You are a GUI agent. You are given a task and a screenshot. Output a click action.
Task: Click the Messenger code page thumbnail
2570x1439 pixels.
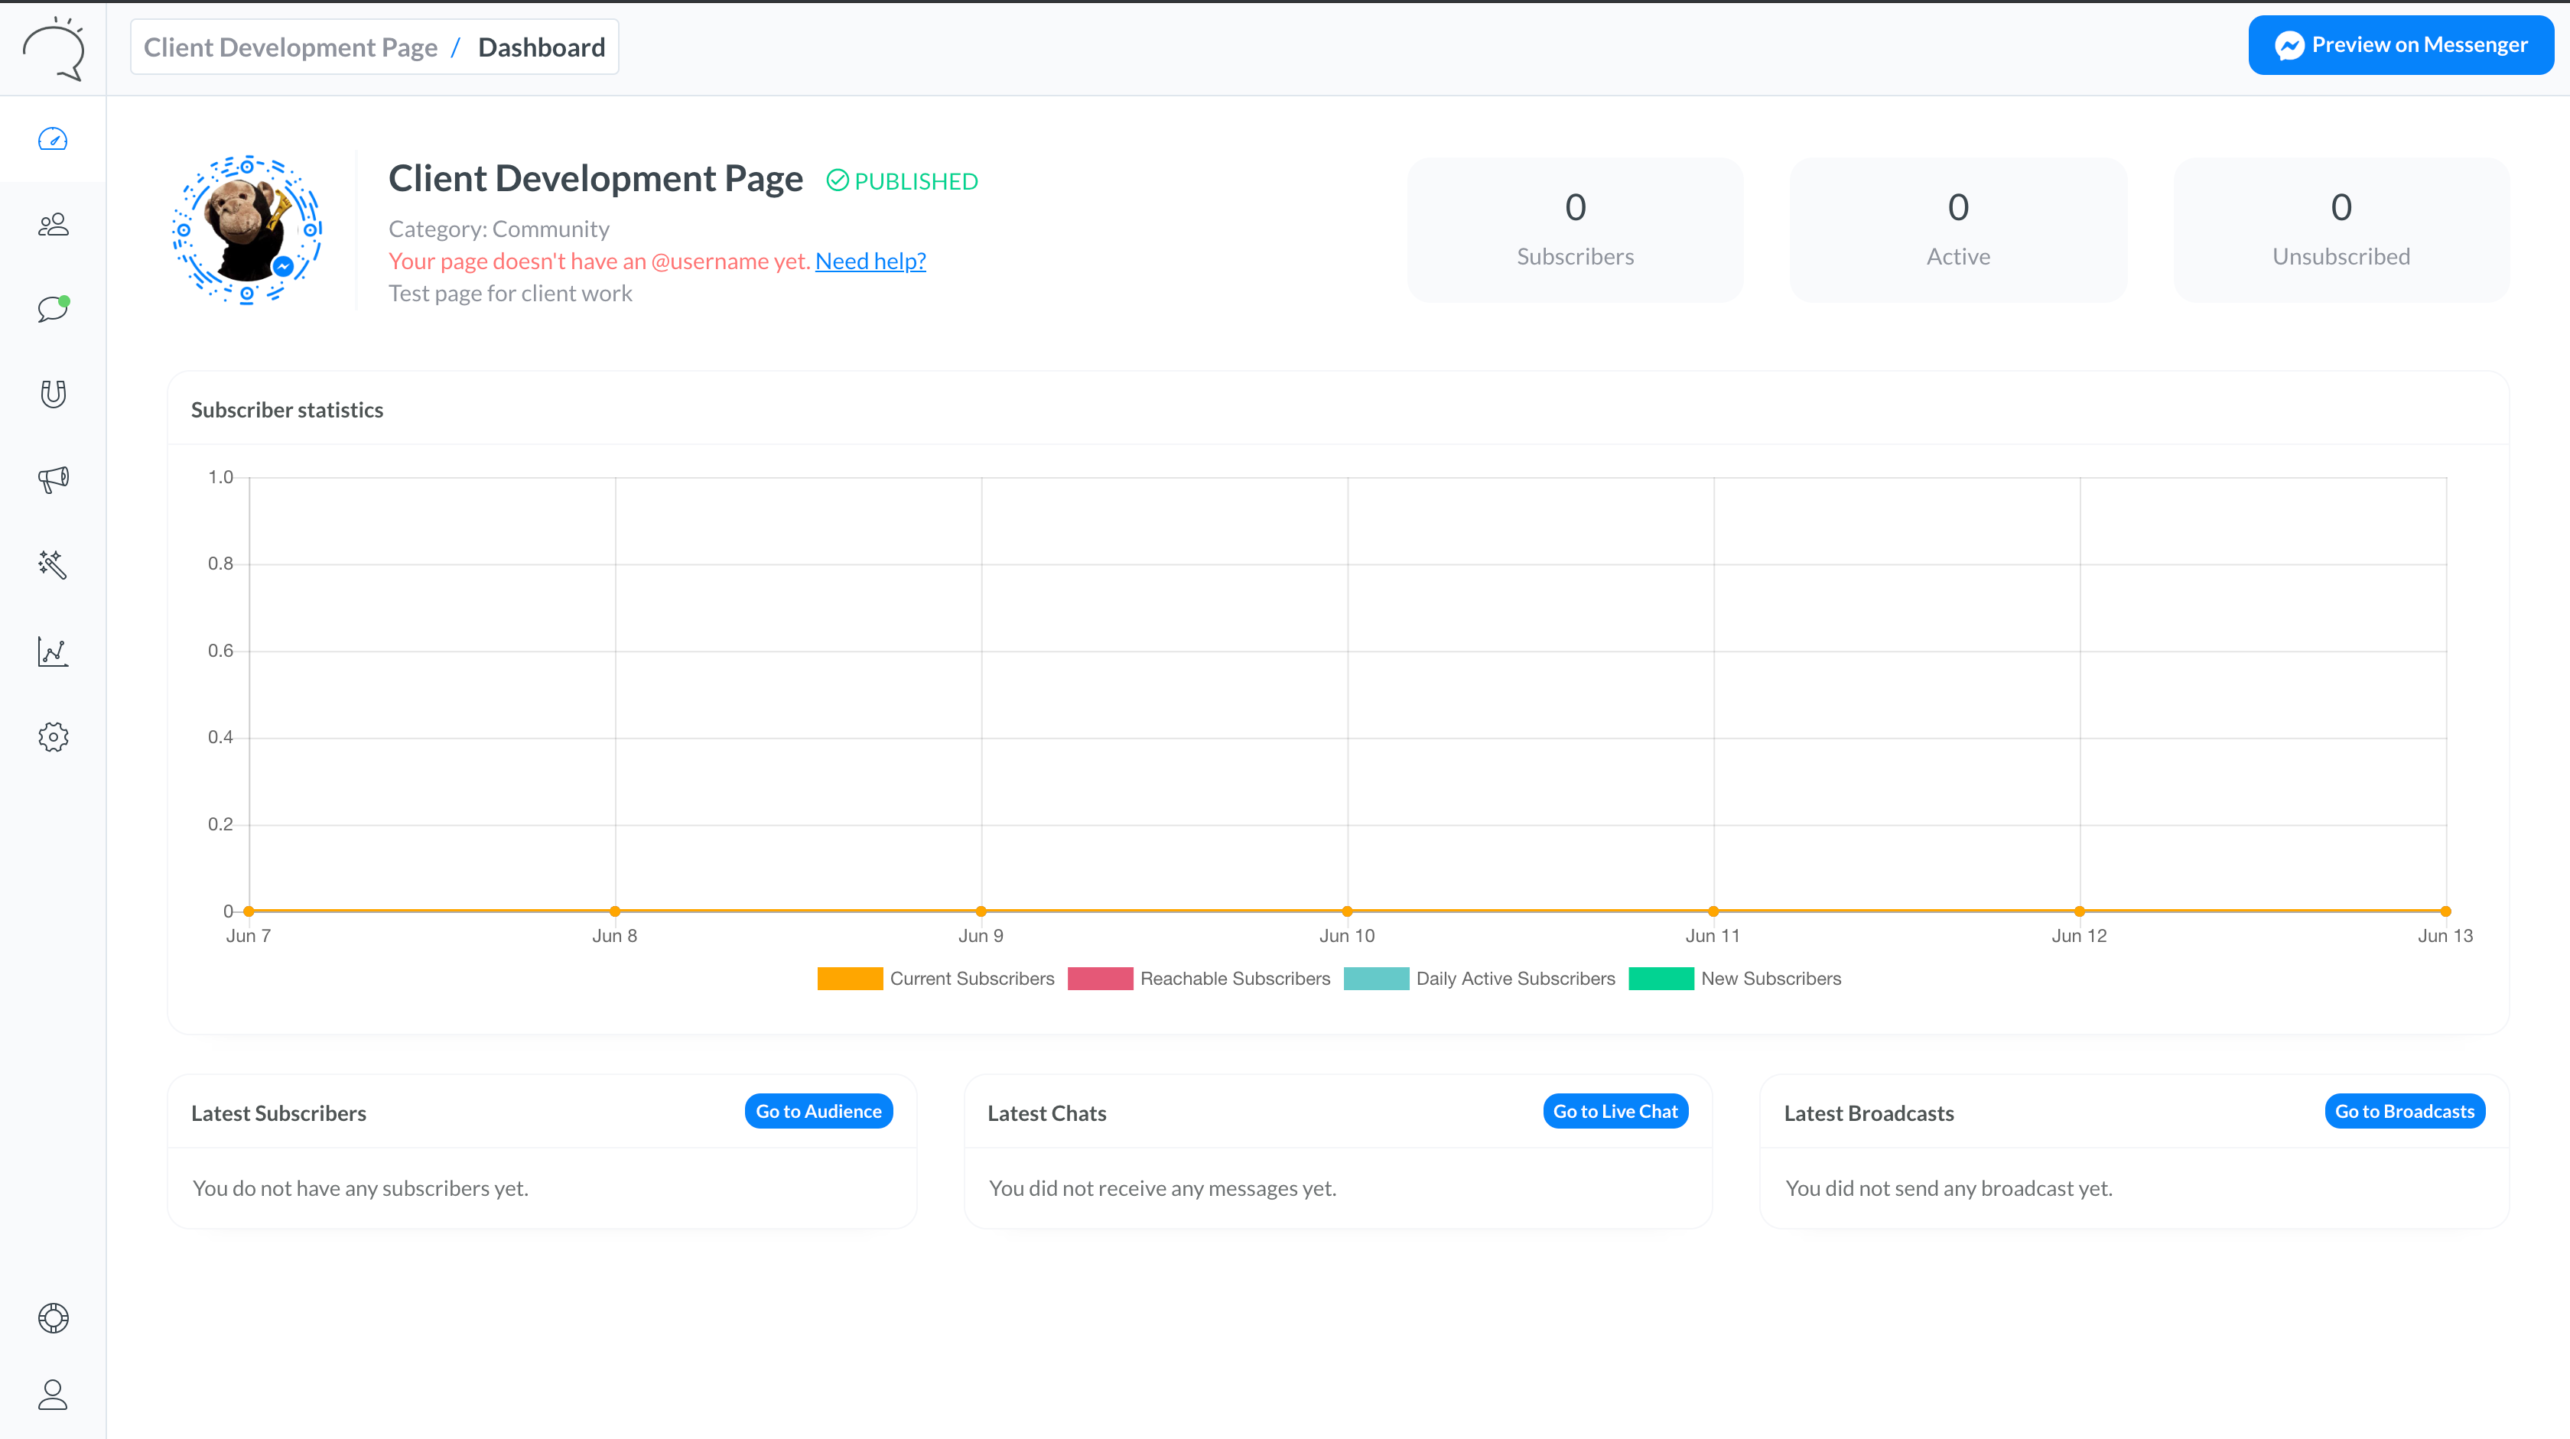(246, 229)
